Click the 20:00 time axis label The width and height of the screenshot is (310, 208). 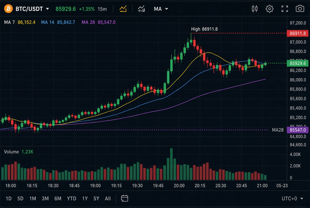[x=179, y=185]
